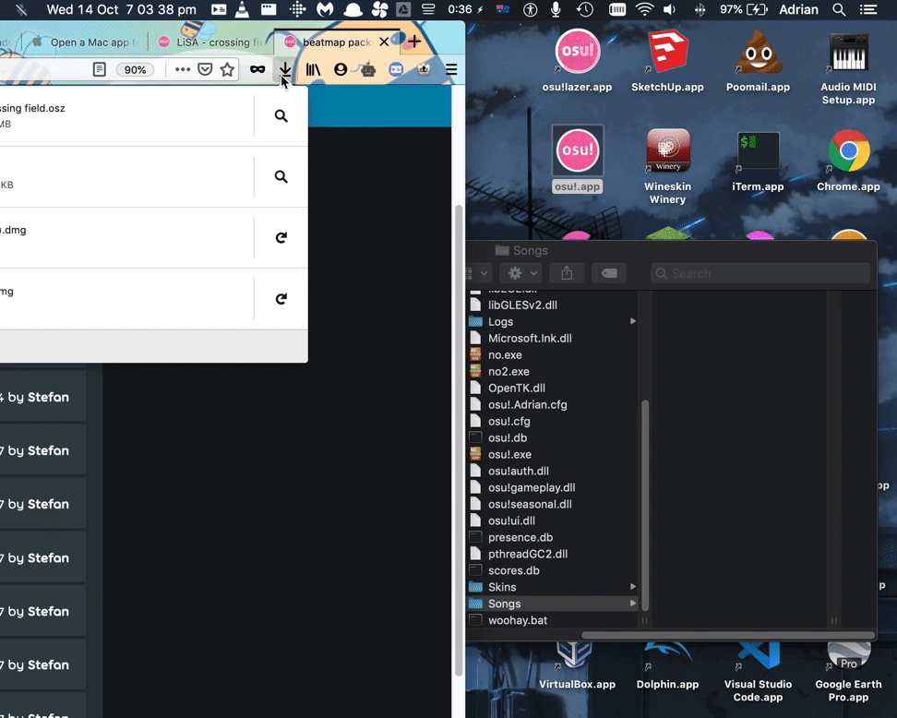Image resolution: width=897 pixels, height=718 pixels.
Task: Open VLC cone menu bar icon
Action: 242,10
